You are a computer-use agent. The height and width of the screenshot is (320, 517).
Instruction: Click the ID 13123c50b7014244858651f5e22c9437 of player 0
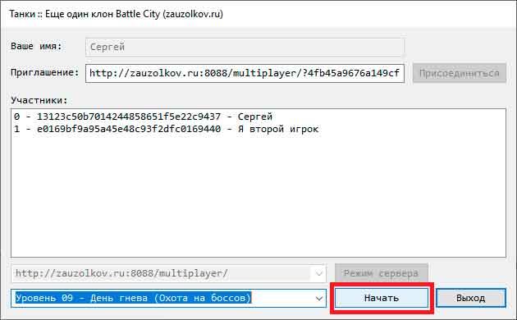pyautogui.click(x=129, y=117)
